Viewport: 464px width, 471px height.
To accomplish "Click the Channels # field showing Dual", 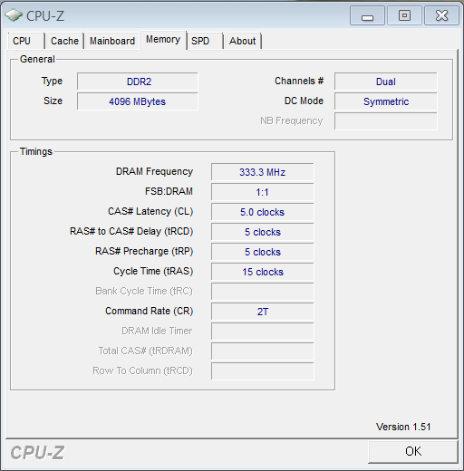I will [386, 82].
